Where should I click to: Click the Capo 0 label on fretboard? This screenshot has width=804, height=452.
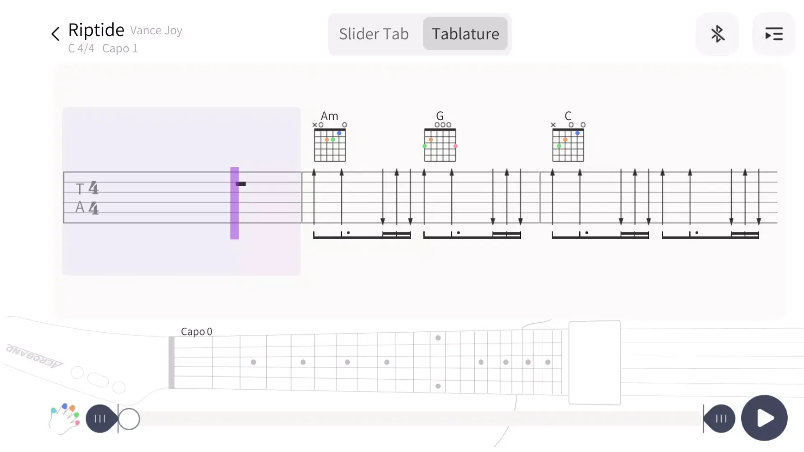tap(196, 332)
